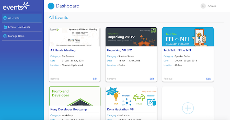Click the Tech Talk: FFI vs NFI title
The width and height of the screenshot is (230, 120).
pos(177,50)
